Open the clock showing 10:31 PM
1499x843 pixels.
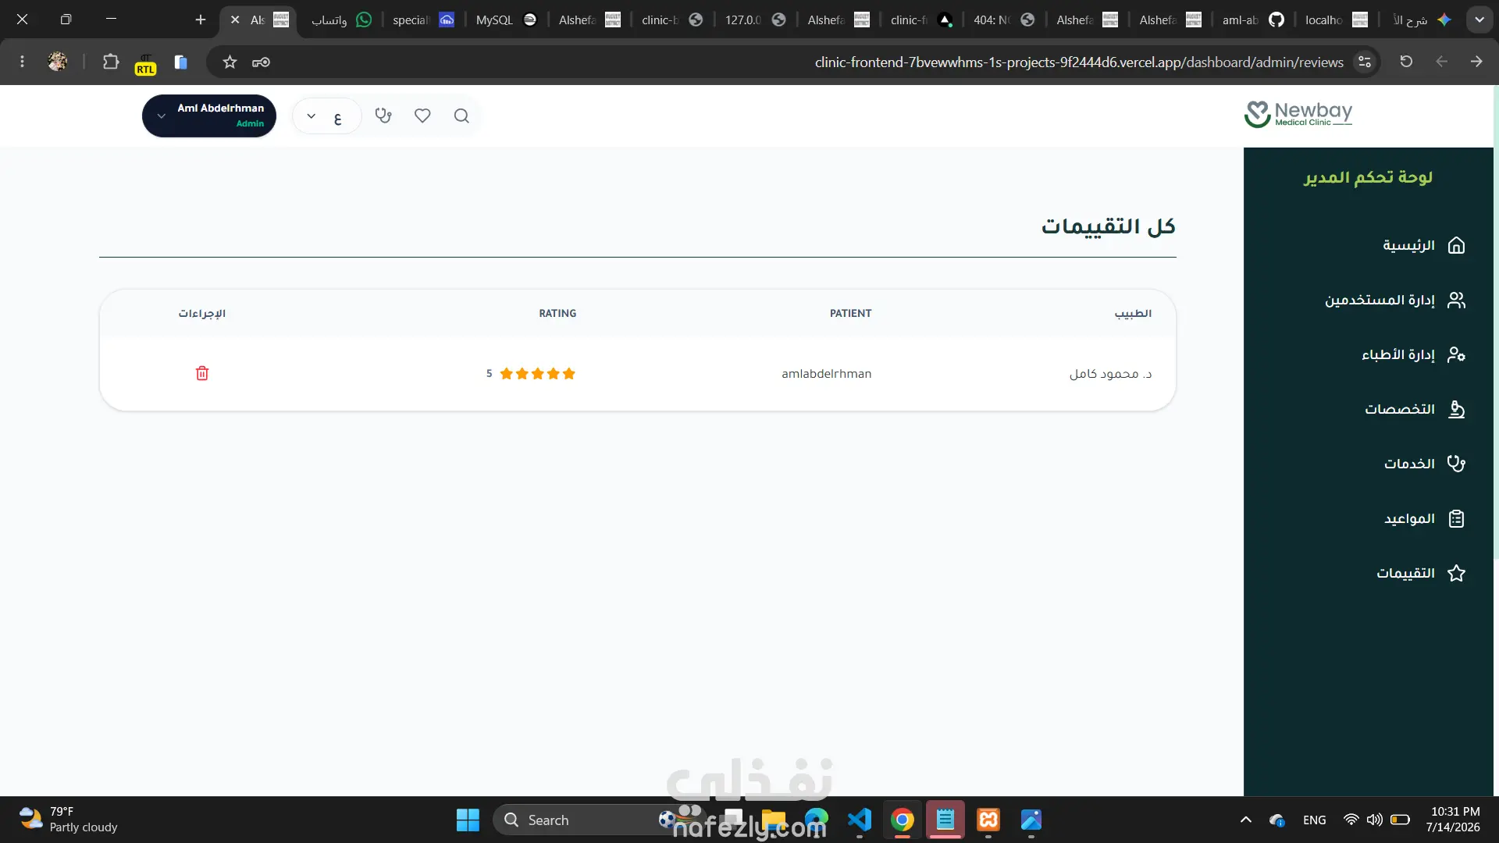1453,820
